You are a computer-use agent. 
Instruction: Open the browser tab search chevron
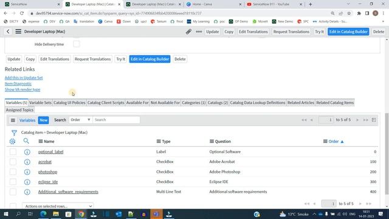pos(348,4)
